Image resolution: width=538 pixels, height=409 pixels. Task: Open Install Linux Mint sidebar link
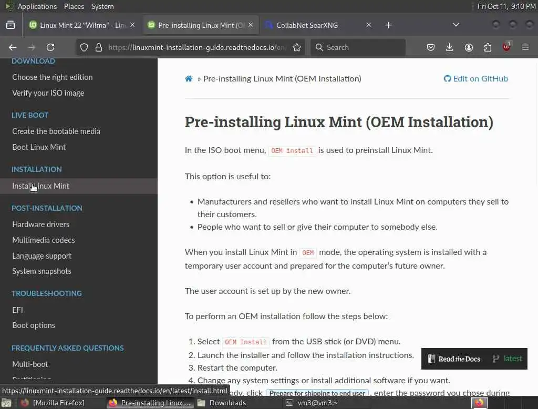click(x=79, y=186)
